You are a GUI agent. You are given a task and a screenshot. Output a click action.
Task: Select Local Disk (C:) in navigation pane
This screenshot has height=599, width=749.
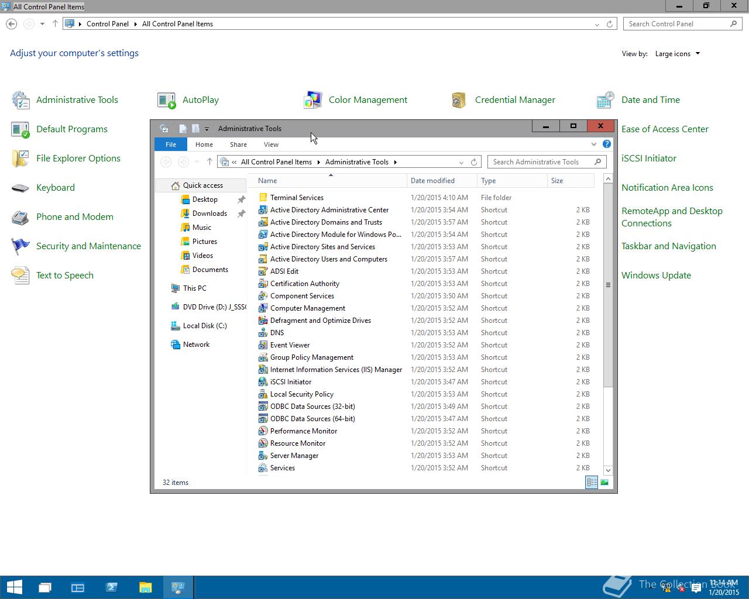(x=205, y=326)
